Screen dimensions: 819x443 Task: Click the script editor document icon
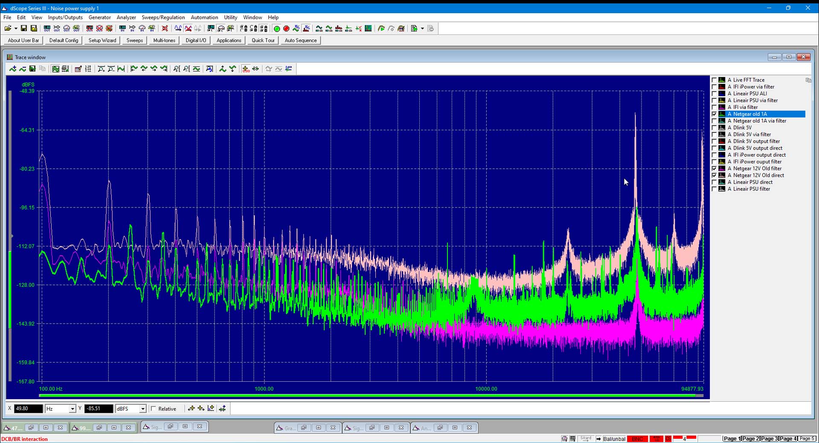tap(414, 29)
